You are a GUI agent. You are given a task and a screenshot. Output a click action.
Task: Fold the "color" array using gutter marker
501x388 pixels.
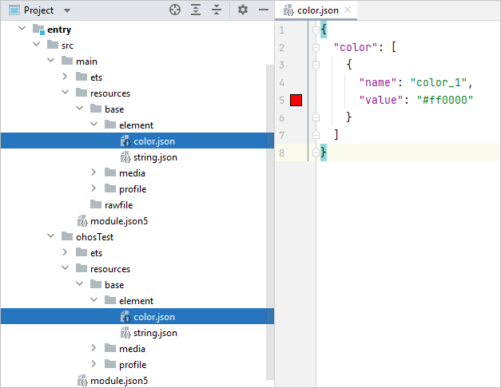click(x=316, y=48)
